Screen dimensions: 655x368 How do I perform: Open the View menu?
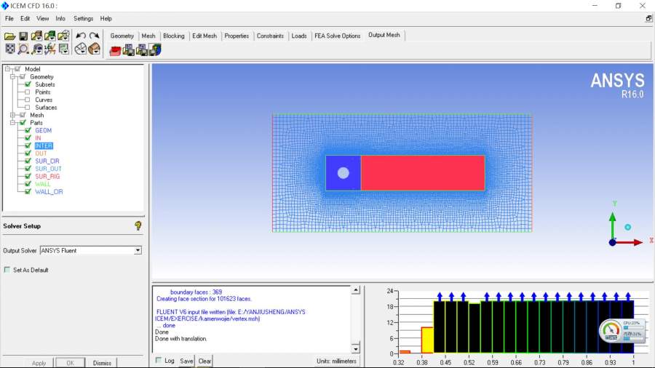pyautogui.click(x=43, y=19)
